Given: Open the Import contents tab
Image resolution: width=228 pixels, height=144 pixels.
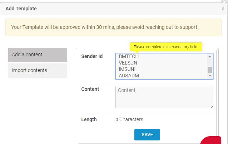Looking at the screenshot, I should pos(38,70).
